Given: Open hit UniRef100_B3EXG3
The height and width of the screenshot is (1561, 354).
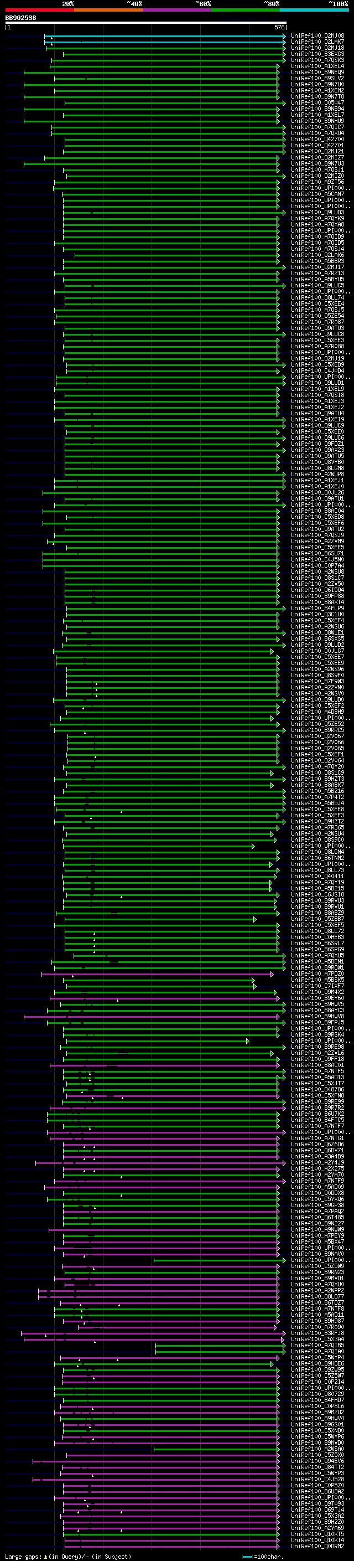Looking at the screenshot, I should tap(317, 54).
